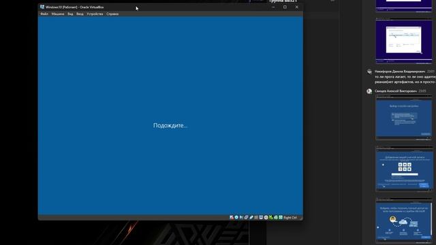Viewport: 436px width, 245px height.
Task: Open the Файл menu in VirtualBox
Action: [44, 14]
